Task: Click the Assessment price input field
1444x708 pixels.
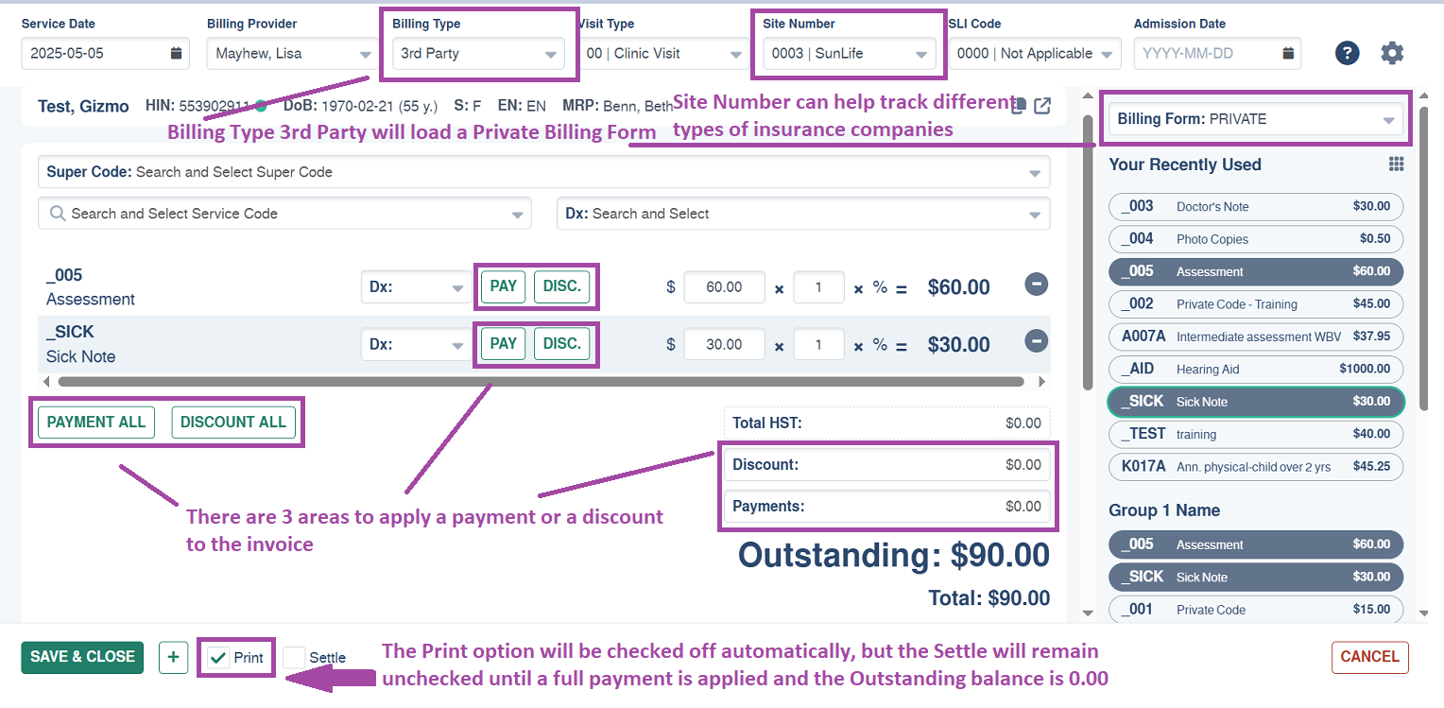Action: pos(724,287)
